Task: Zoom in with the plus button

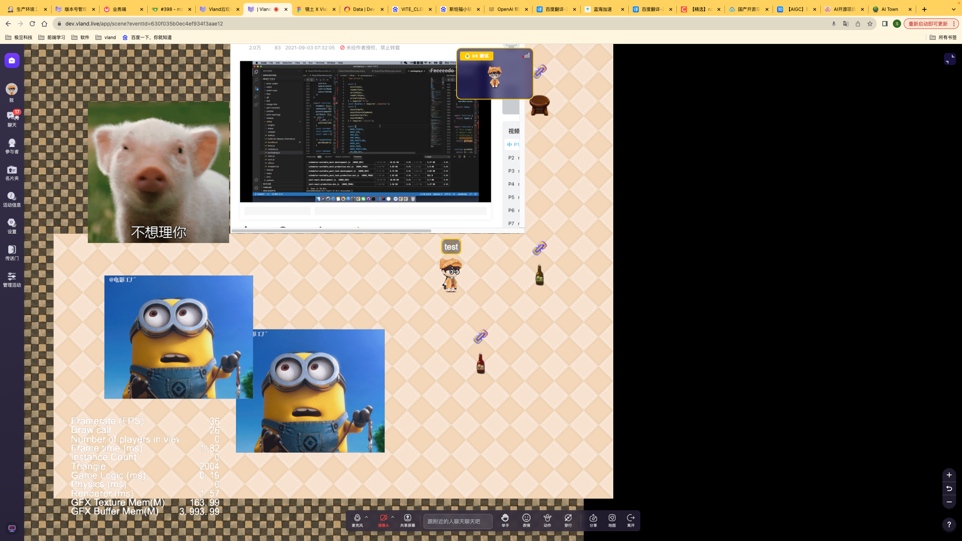Action: [x=949, y=475]
